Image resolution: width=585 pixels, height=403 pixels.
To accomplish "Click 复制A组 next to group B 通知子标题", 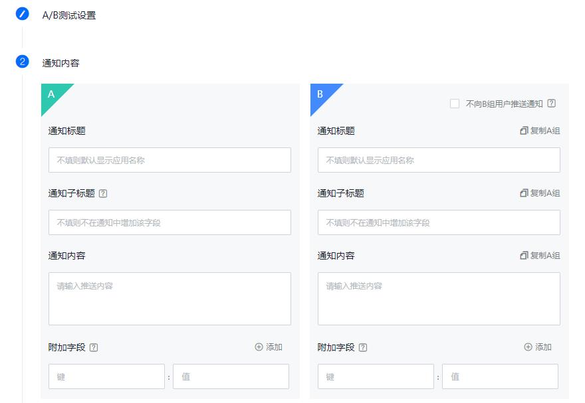I will pyautogui.click(x=540, y=193).
